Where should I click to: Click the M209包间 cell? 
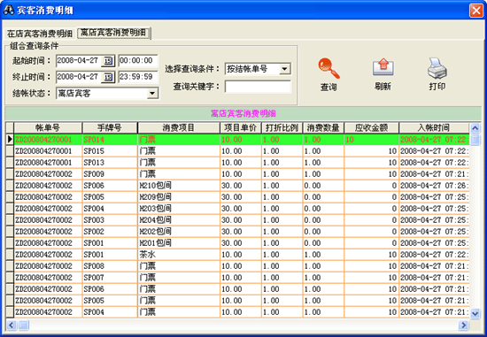pos(179,197)
